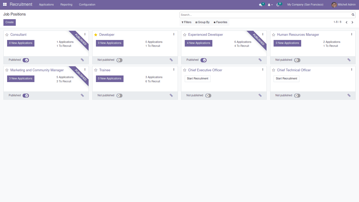Viewport: 359px width, 202px height.
Task: Open the conversations message icon
Action: 260,5
